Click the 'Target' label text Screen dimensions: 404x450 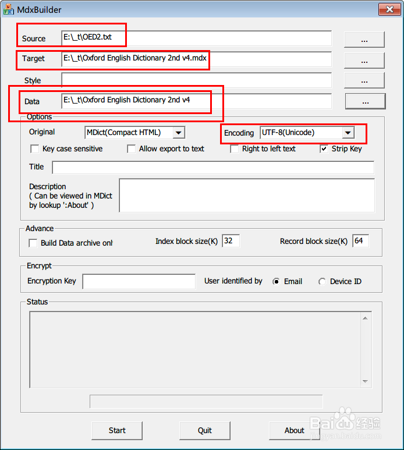coord(33,59)
